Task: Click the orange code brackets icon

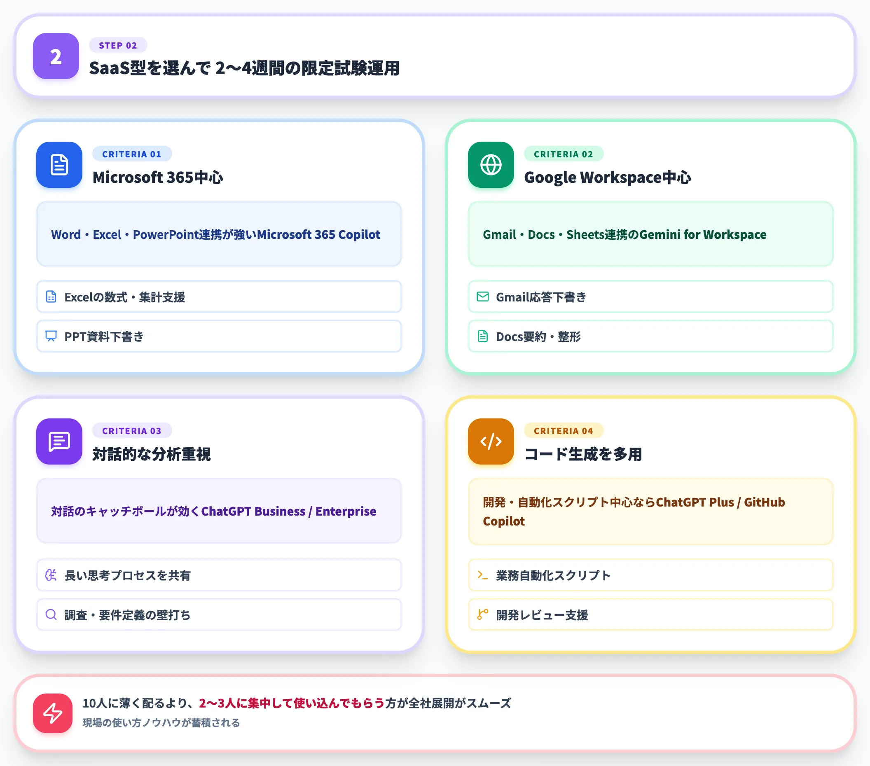Action: [491, 441]
